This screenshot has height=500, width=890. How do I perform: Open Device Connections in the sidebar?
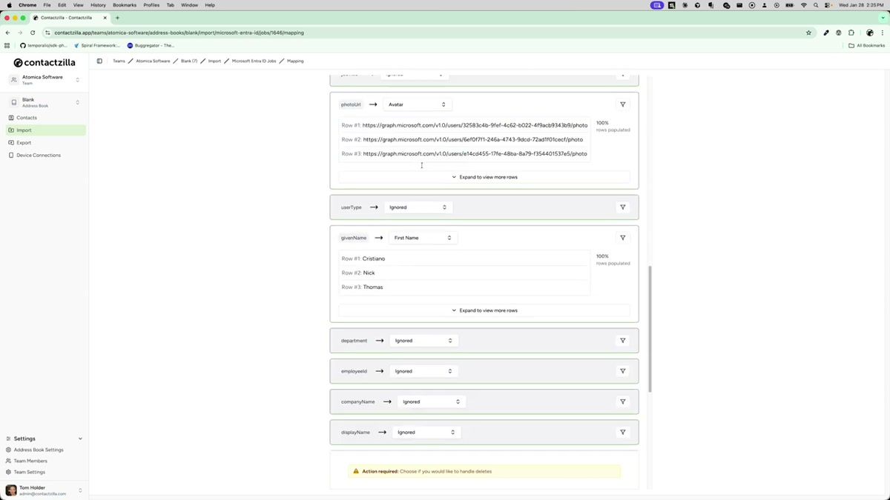[x=38, y=155]
